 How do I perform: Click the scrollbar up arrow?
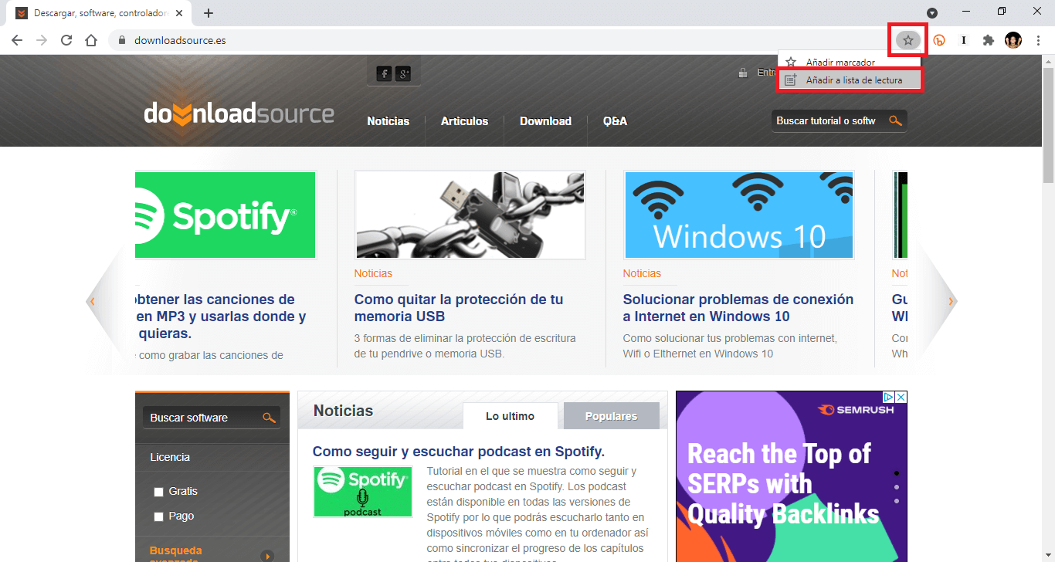click(x=1049, y=60)
